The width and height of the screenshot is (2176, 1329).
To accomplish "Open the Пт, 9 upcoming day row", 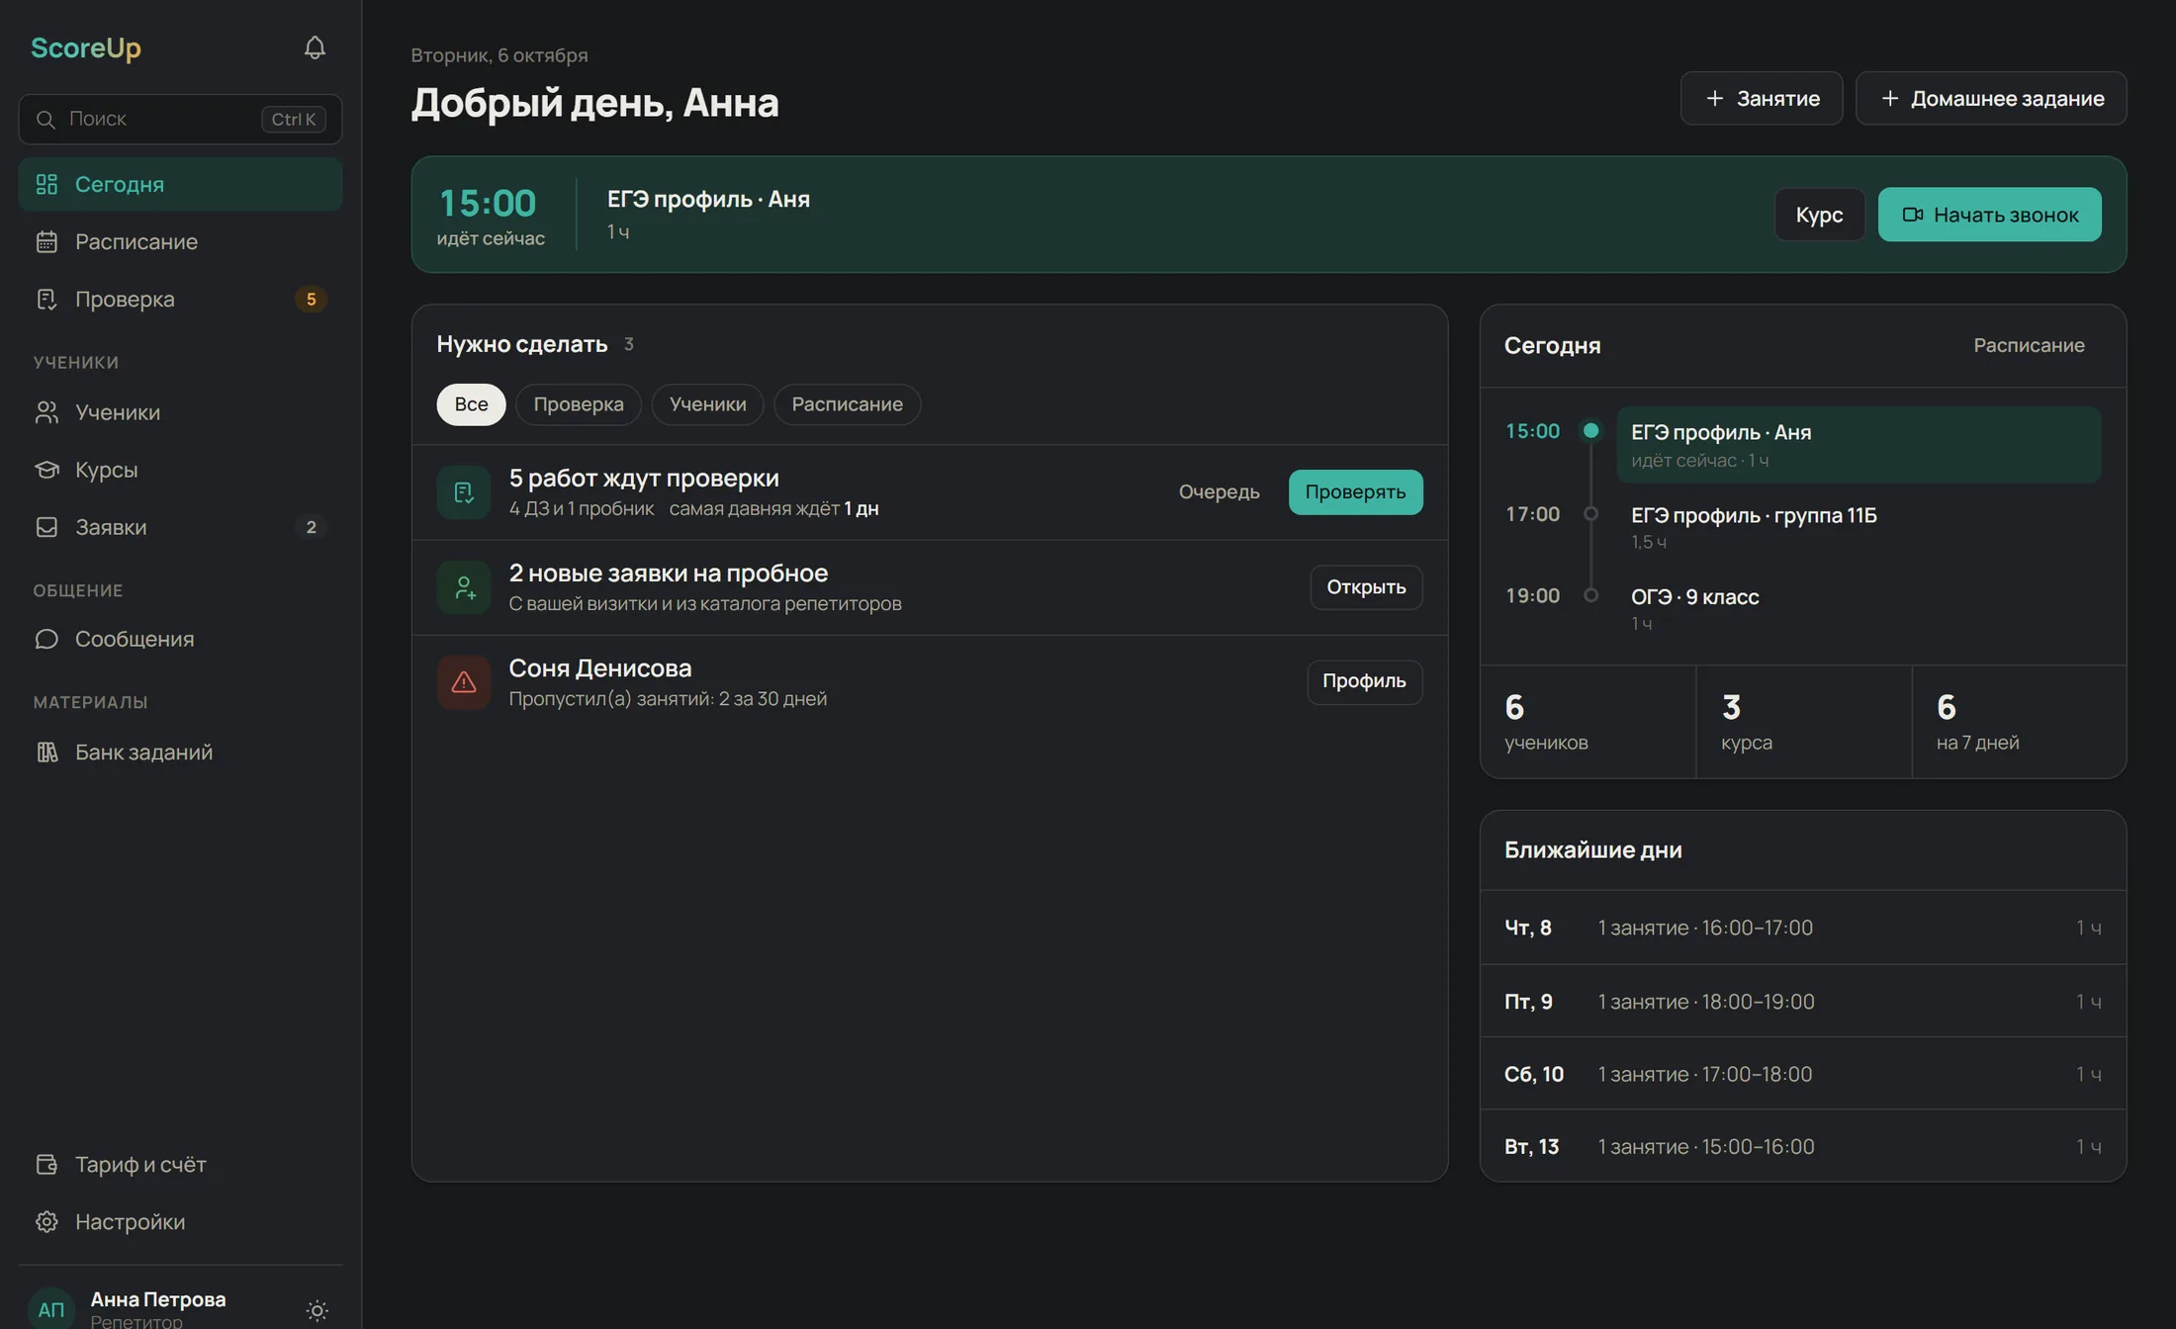I will point(1802,1002).
